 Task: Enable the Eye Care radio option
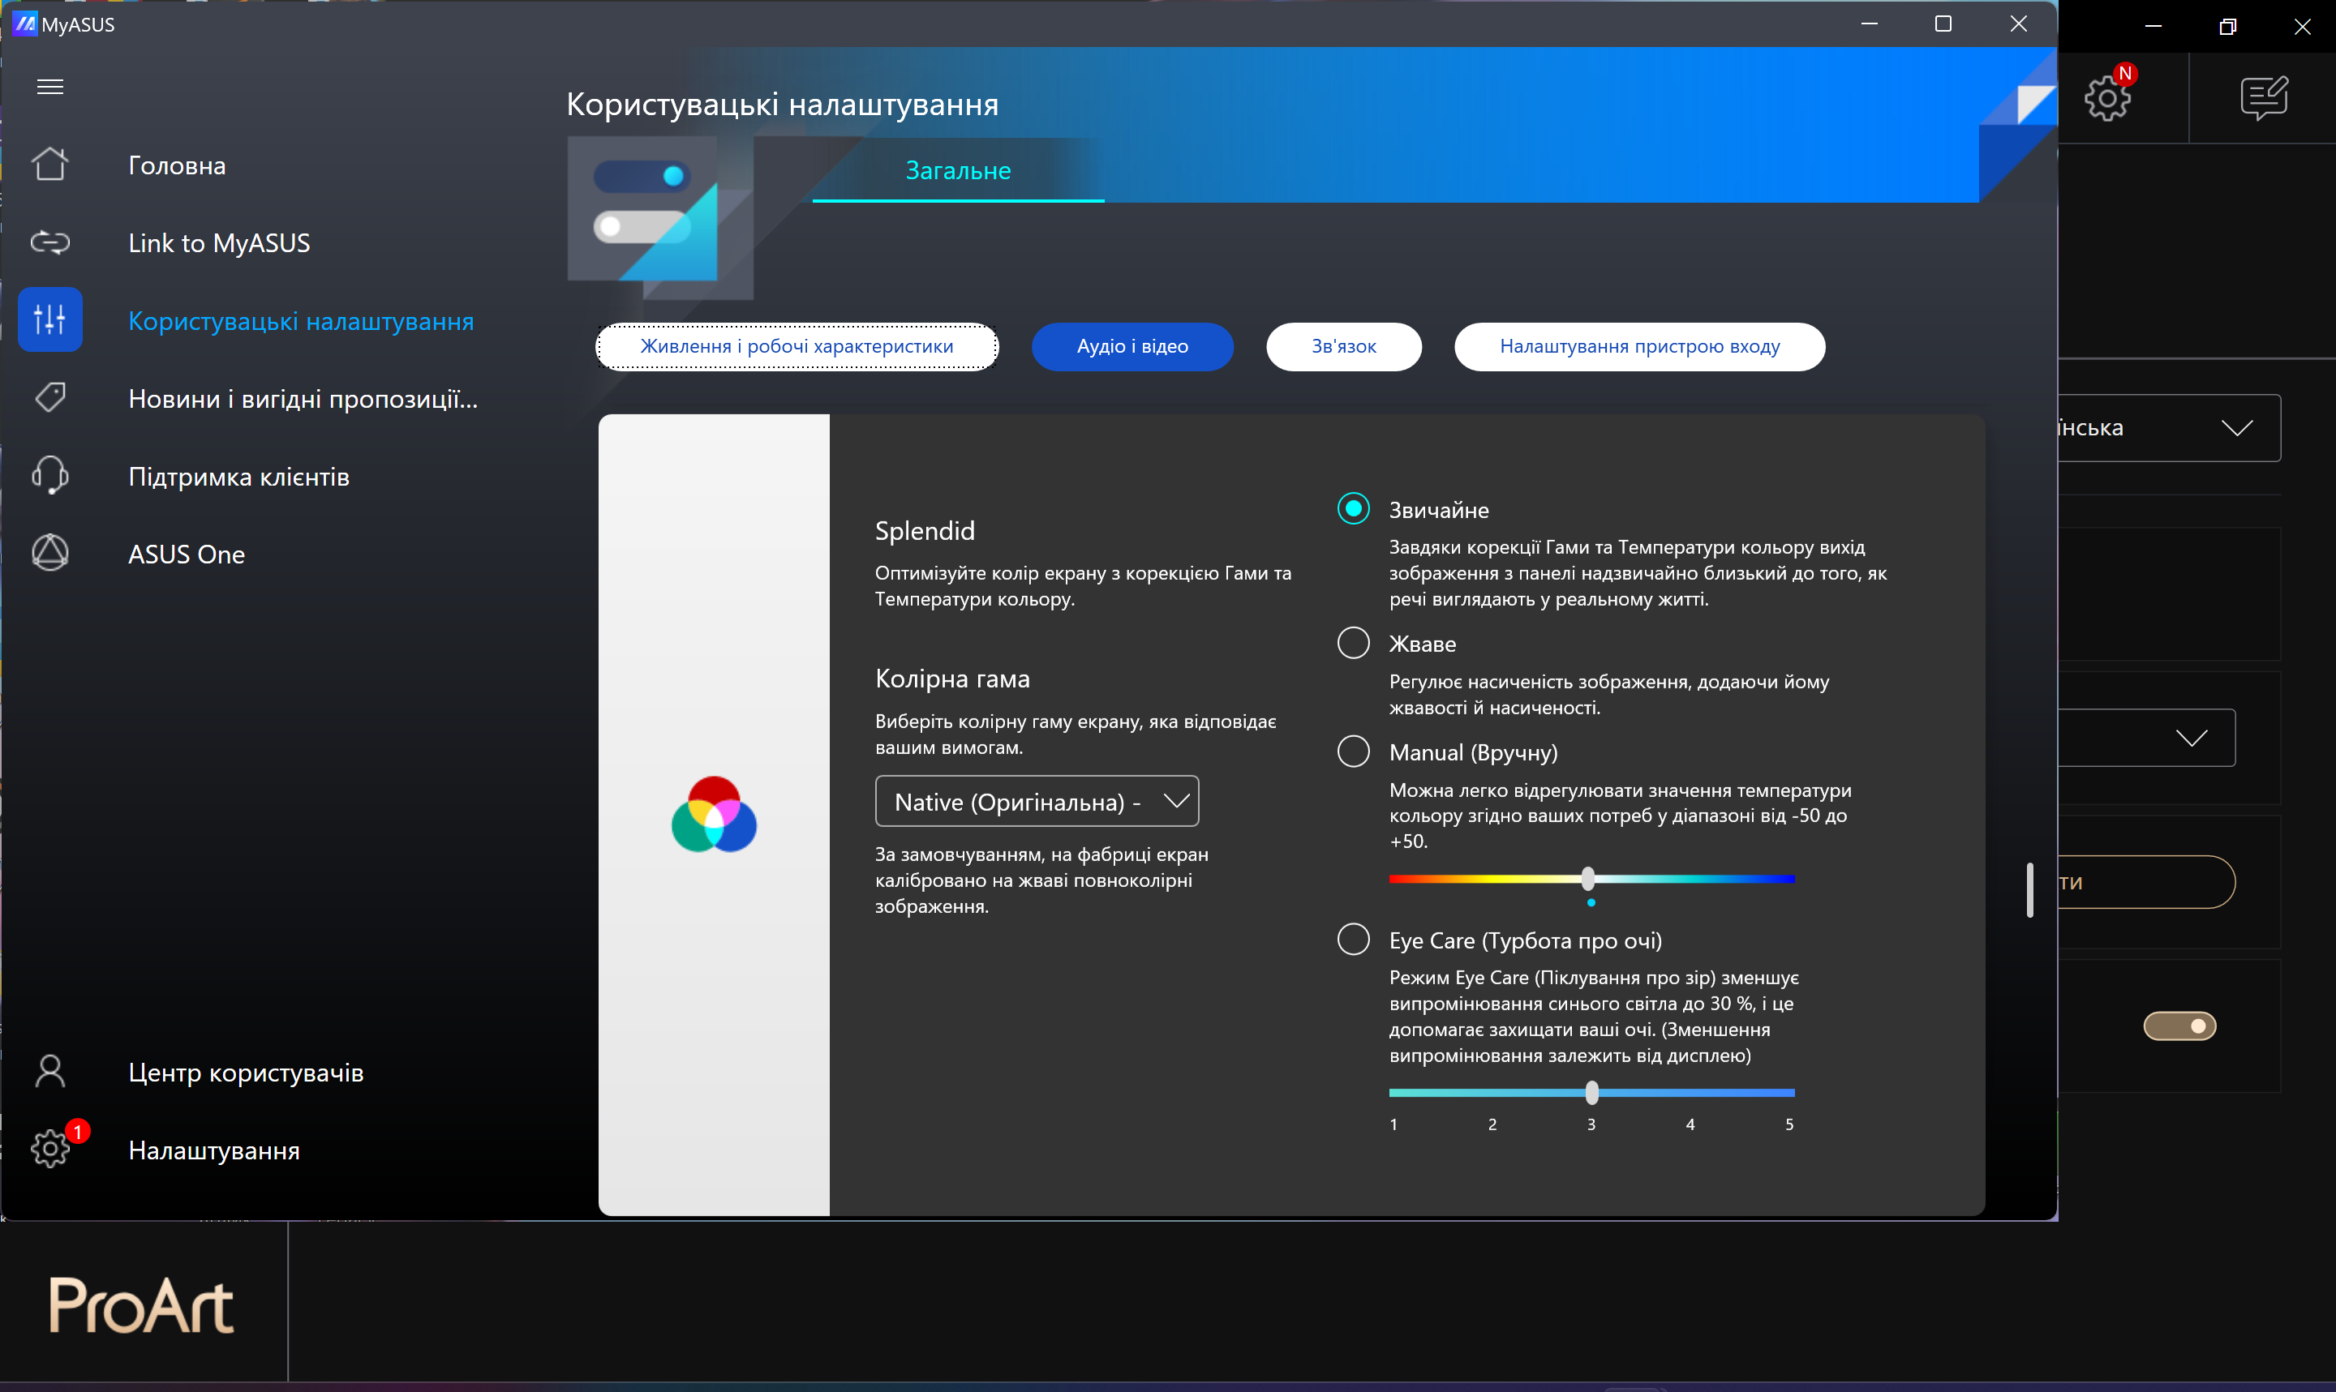coord(1353,939)
